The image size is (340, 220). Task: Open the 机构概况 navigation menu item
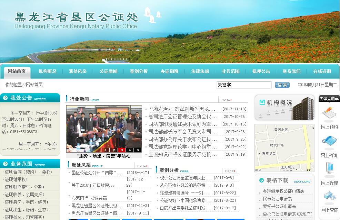[47, 71]
